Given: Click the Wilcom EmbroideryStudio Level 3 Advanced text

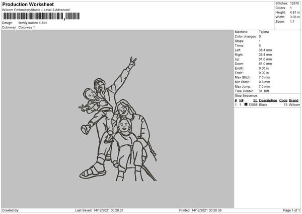Looking at the screenshot, I should tap(36, 10).
